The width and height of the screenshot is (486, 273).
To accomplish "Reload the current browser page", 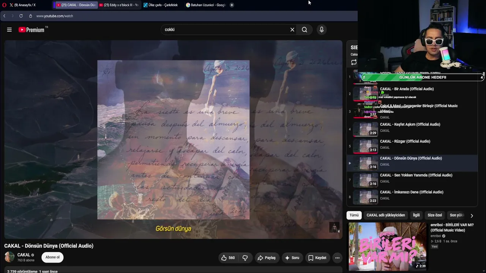I will point(21,16).
